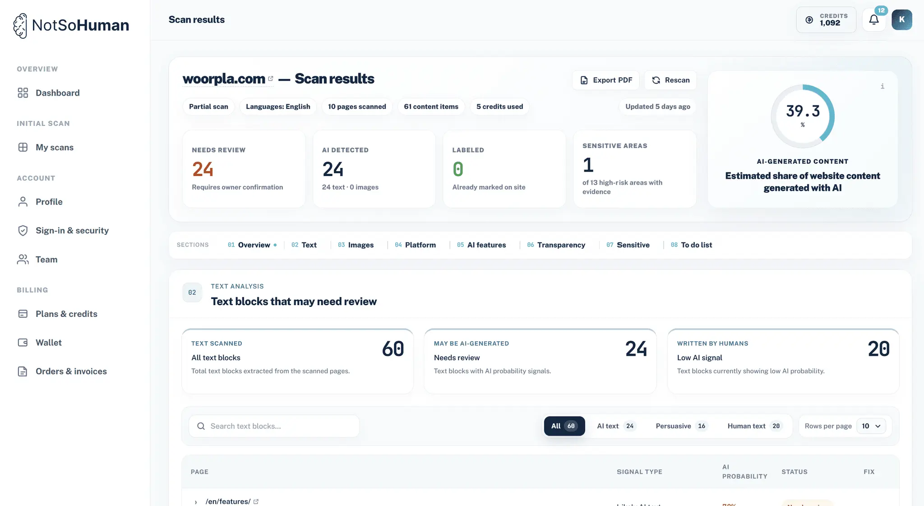This screenshot has width=924, height=506.
Task: Switch to 04 Platform section
Action: [415, 245]
